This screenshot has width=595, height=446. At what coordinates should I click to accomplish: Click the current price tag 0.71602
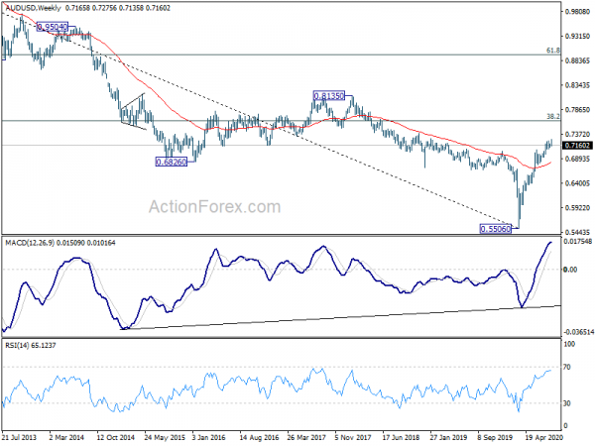pyautogui.click(x=577, y=146)
